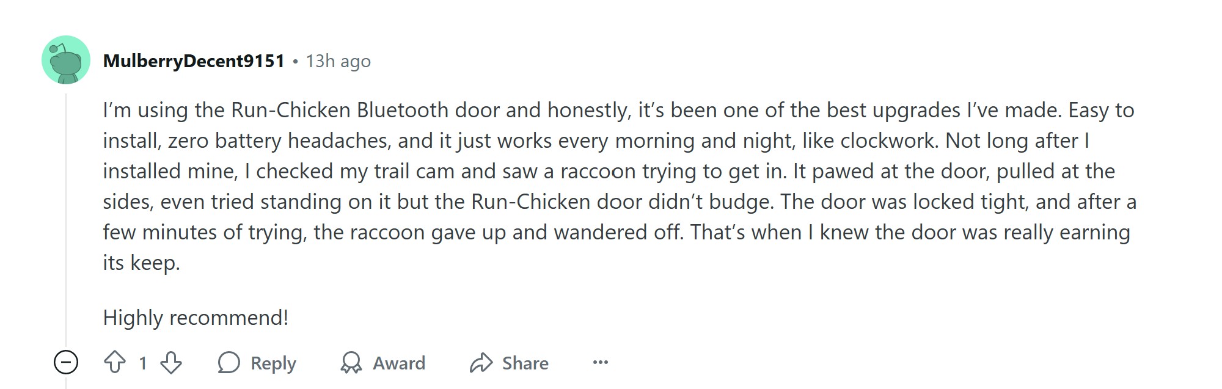The height and width of the screenshot is (389, 1222).
Task: Click the words 'trail cam' in the comment
Action: (415, 172)
